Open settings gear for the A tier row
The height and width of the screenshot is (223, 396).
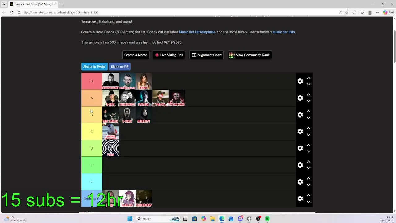coord(300,98)
